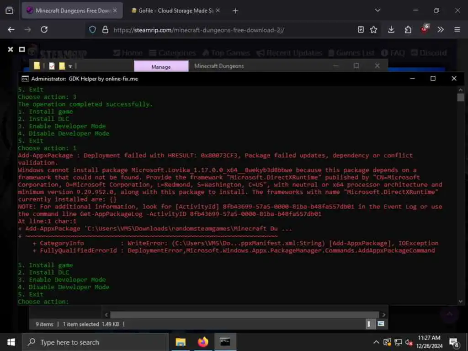The width and height of the screenshot is (468, 351).
Task: Go back to previous page
Action: pos(11,30)
